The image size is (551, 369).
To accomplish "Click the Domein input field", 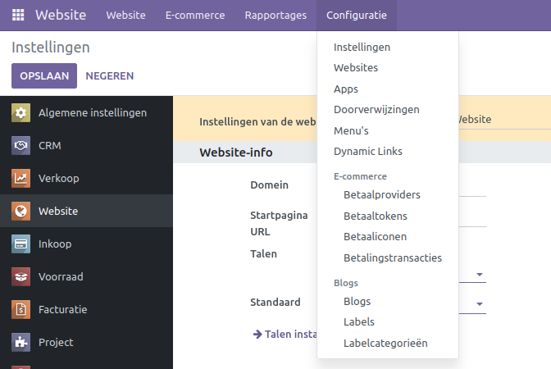I will click(x=472, y=189).
